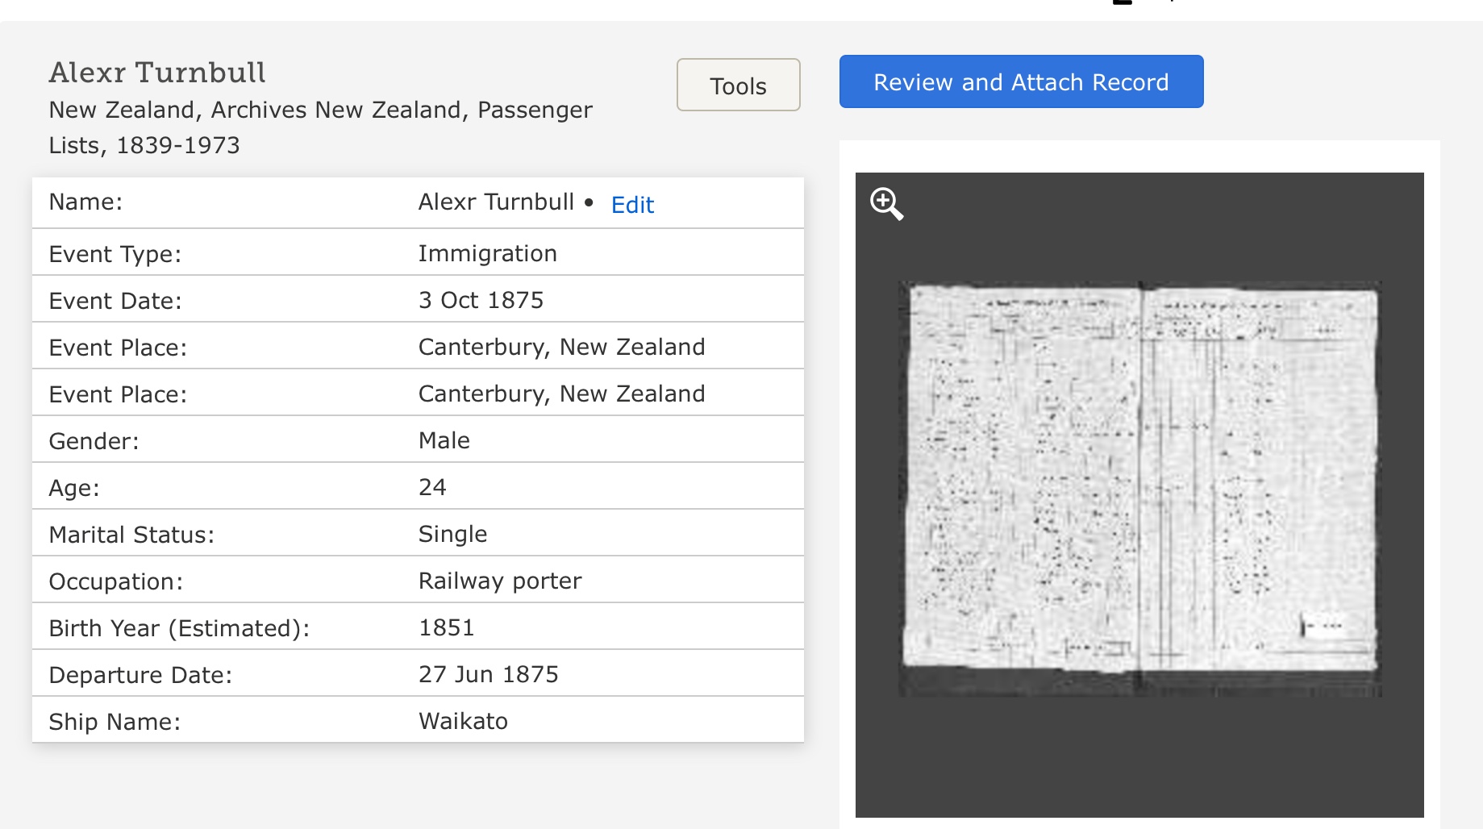Click the zoom-in magnifier icon on image
The height and width of the screenshot is (829, 1483).
(886, 203)
